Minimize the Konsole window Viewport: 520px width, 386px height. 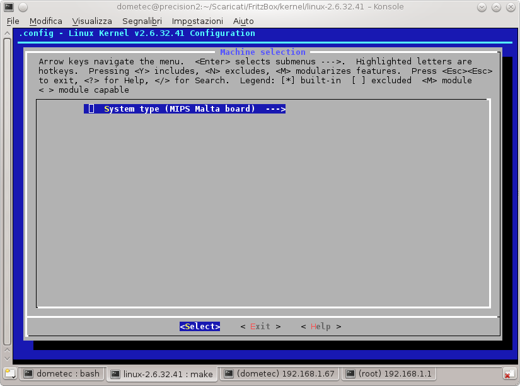pyautogui.click(x=482, y=7)
